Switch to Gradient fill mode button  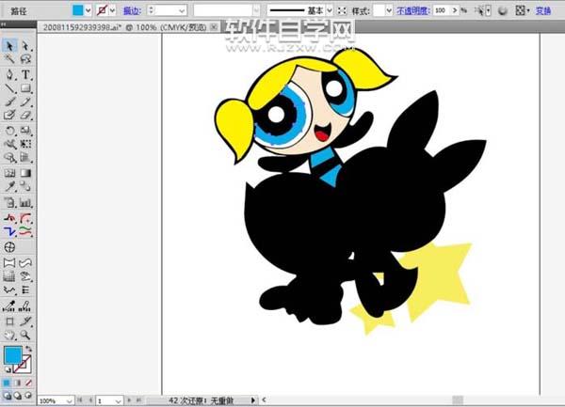tap(17, 383)
